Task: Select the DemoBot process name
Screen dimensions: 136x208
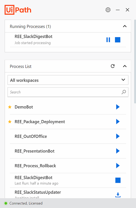Action: tap(24, 107)
